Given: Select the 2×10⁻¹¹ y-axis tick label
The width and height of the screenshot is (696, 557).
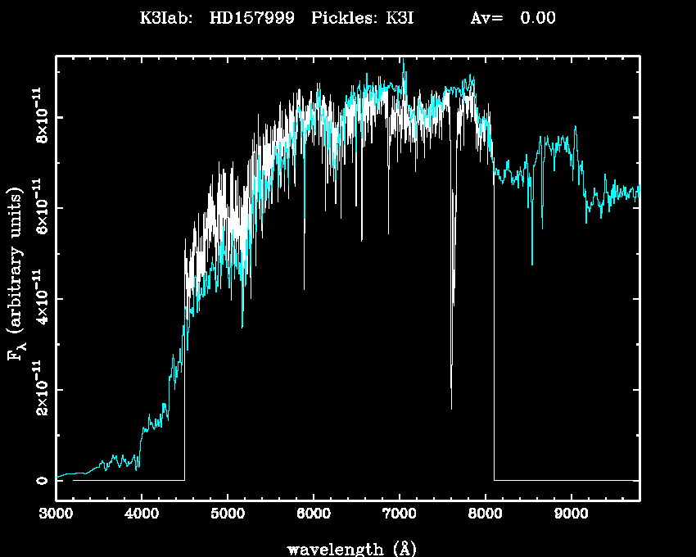Looking at the screenshot, I should tap(40, 389).
